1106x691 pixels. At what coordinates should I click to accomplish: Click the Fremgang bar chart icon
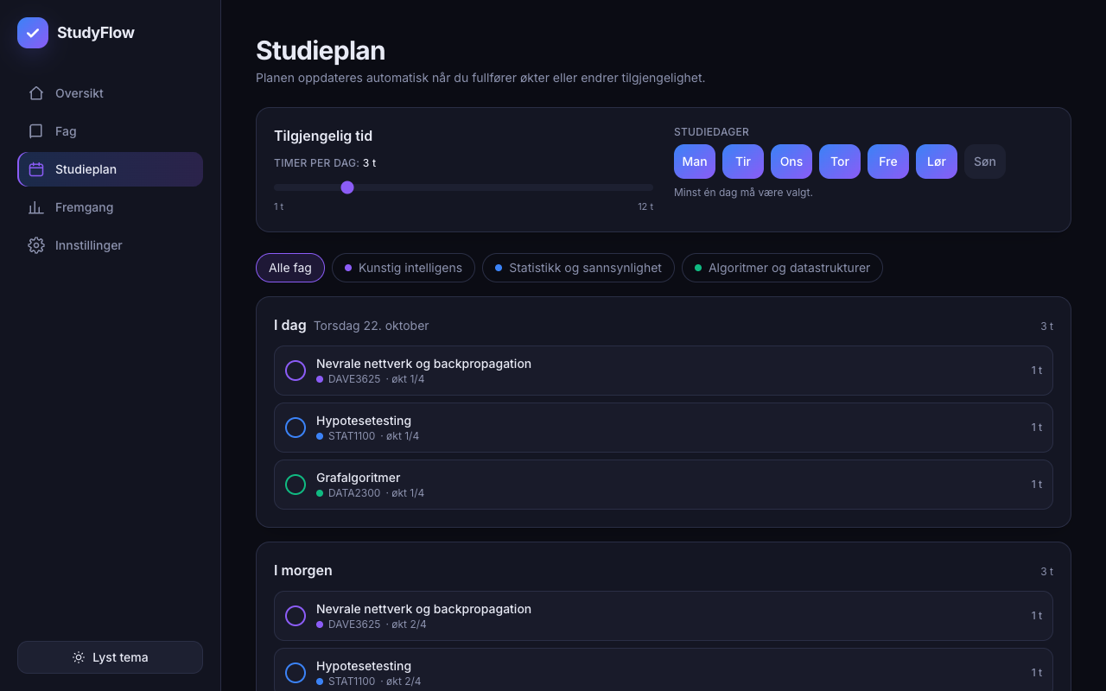(x=36, y=207)
